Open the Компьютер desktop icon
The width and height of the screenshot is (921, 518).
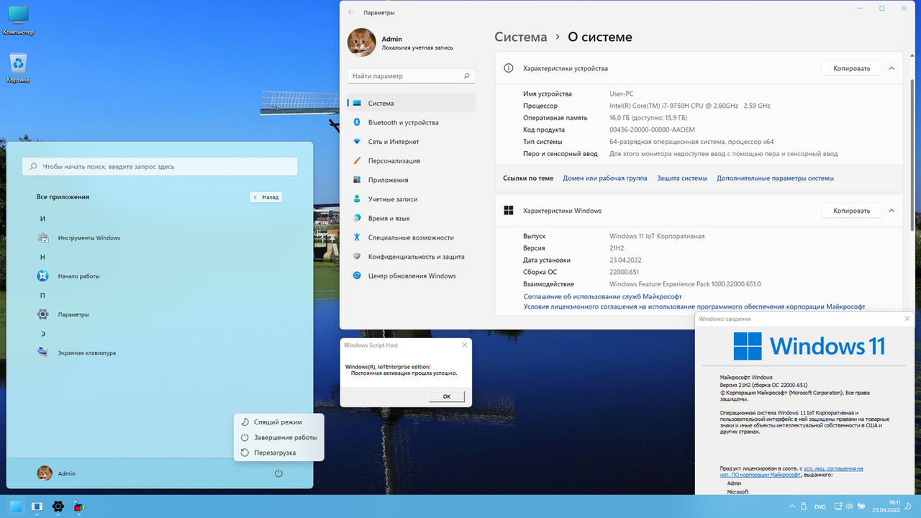18,20
